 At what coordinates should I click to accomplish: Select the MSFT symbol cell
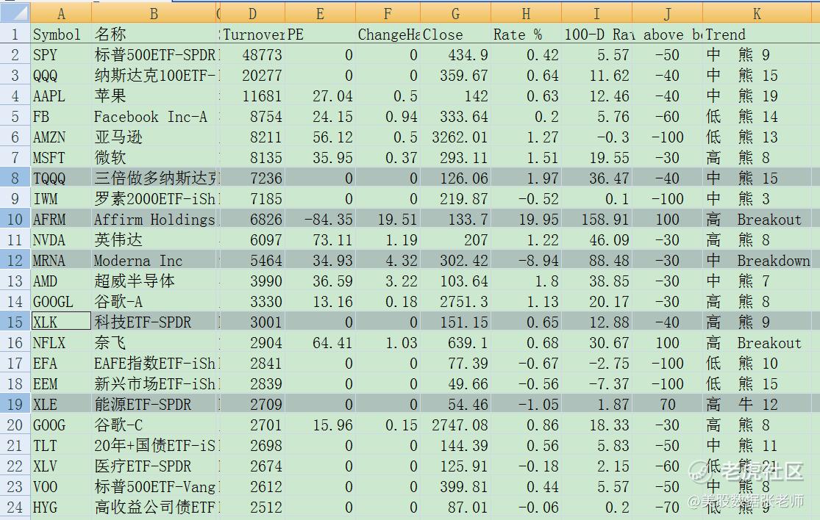tap(61, 158)
